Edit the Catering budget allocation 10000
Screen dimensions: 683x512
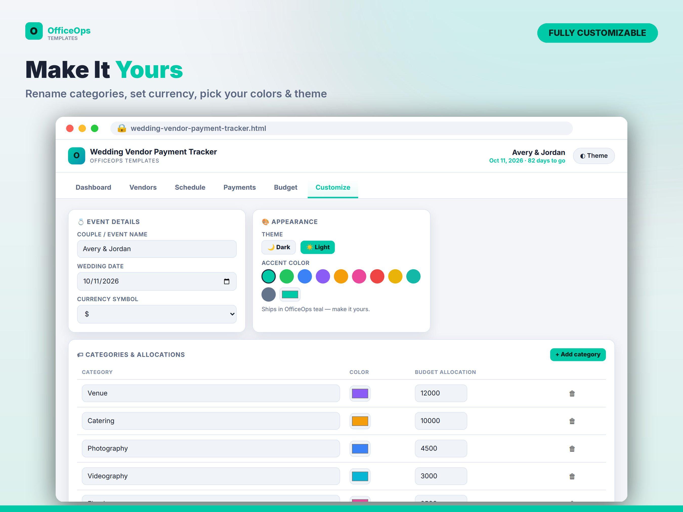pos(441,421)
